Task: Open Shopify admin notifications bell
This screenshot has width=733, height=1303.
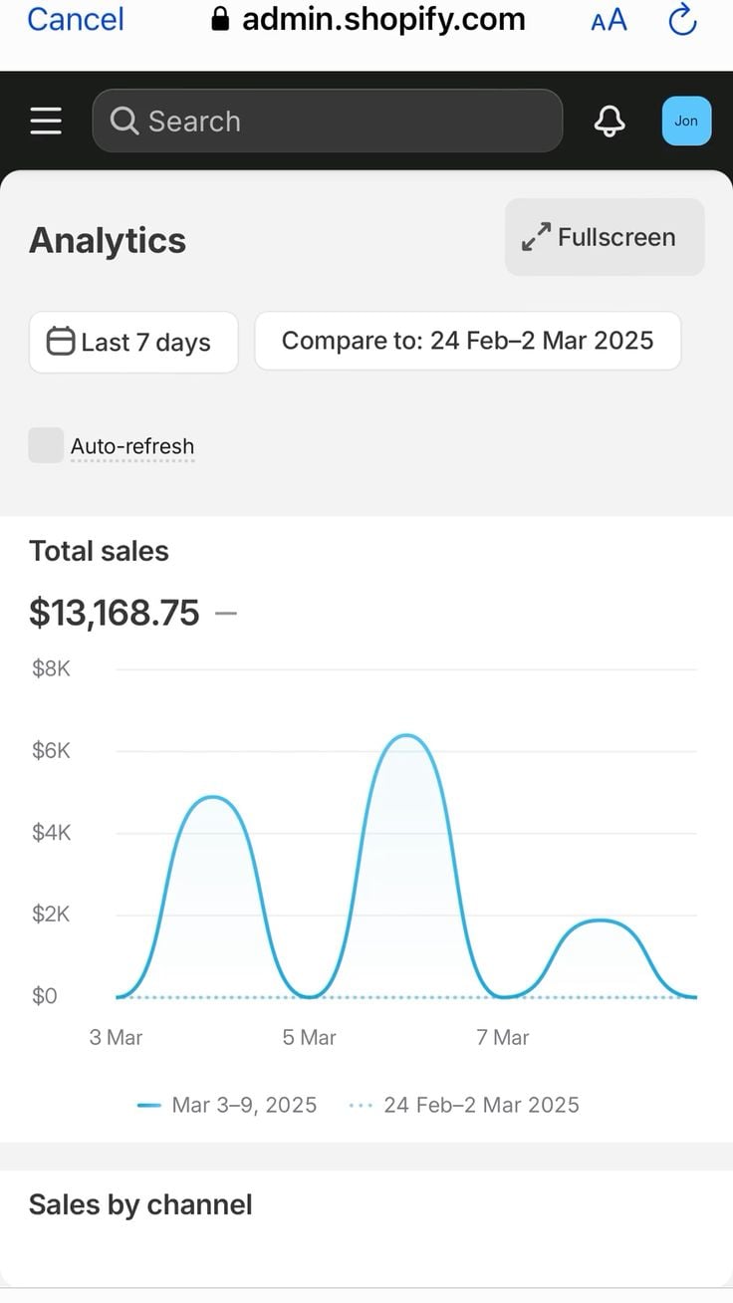Action: point(609,121)
